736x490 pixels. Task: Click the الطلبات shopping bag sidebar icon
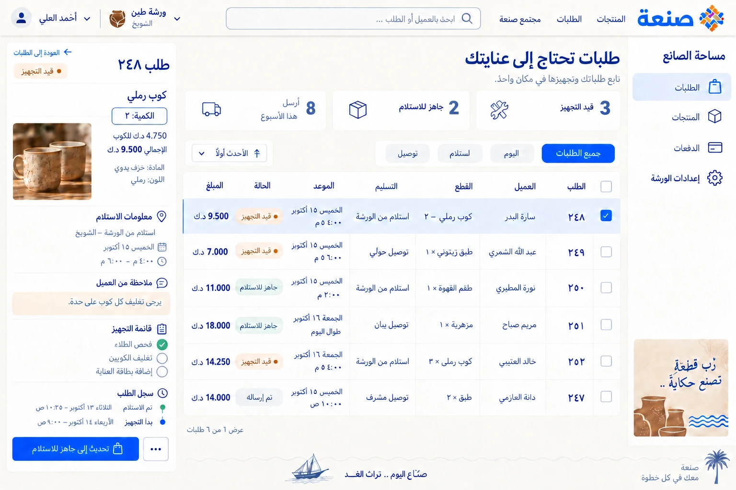coord(715,87)
